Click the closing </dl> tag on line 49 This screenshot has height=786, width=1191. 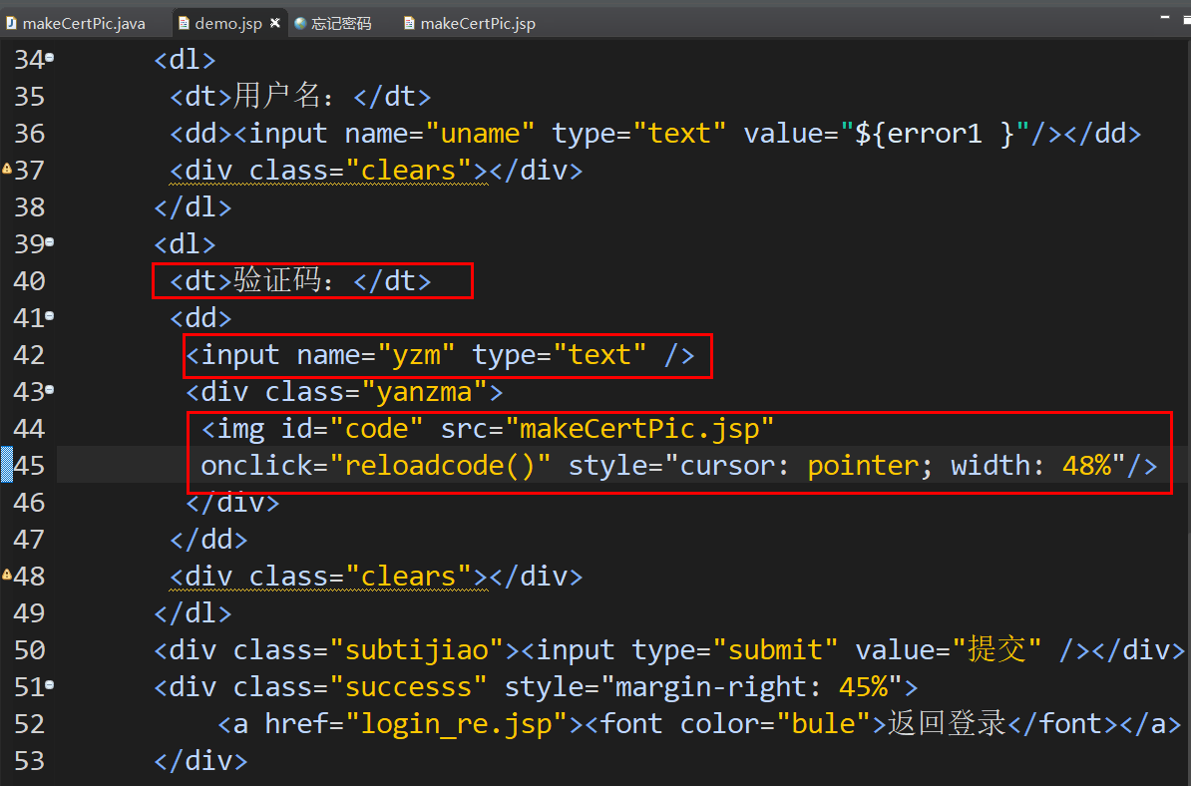(193, 612)
